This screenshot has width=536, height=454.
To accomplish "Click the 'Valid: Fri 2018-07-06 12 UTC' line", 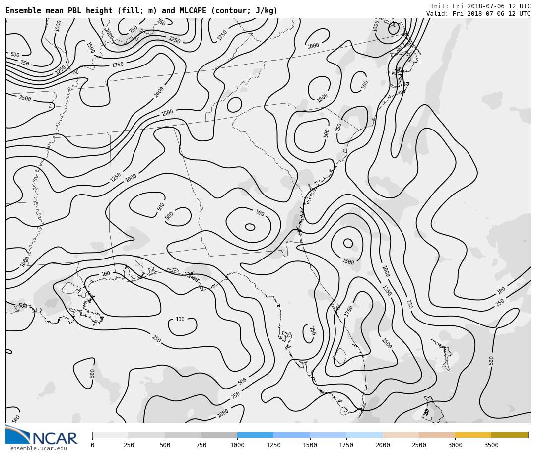I will [478, 14].
